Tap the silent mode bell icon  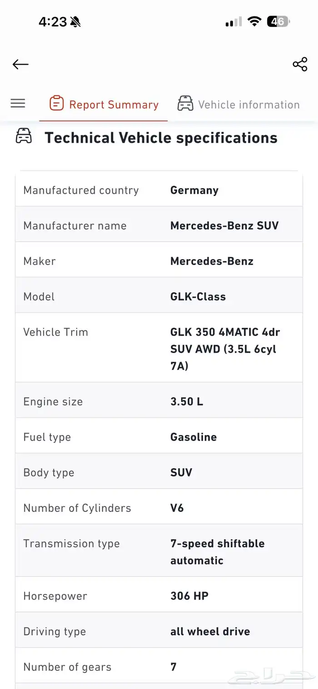click(x=75, y=22)
